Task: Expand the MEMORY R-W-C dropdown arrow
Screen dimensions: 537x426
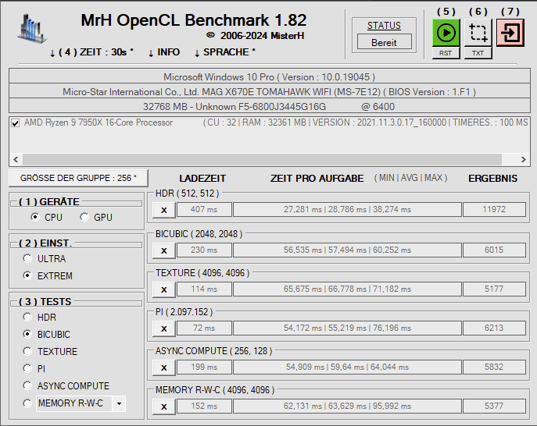Action: click(119, 403)
